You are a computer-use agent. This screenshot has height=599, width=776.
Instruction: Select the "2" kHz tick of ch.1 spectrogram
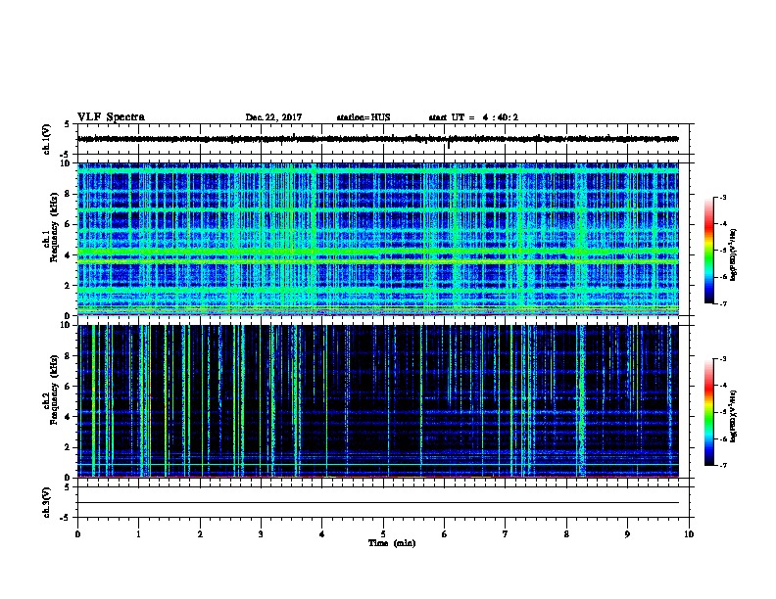(x=68, y=285)
